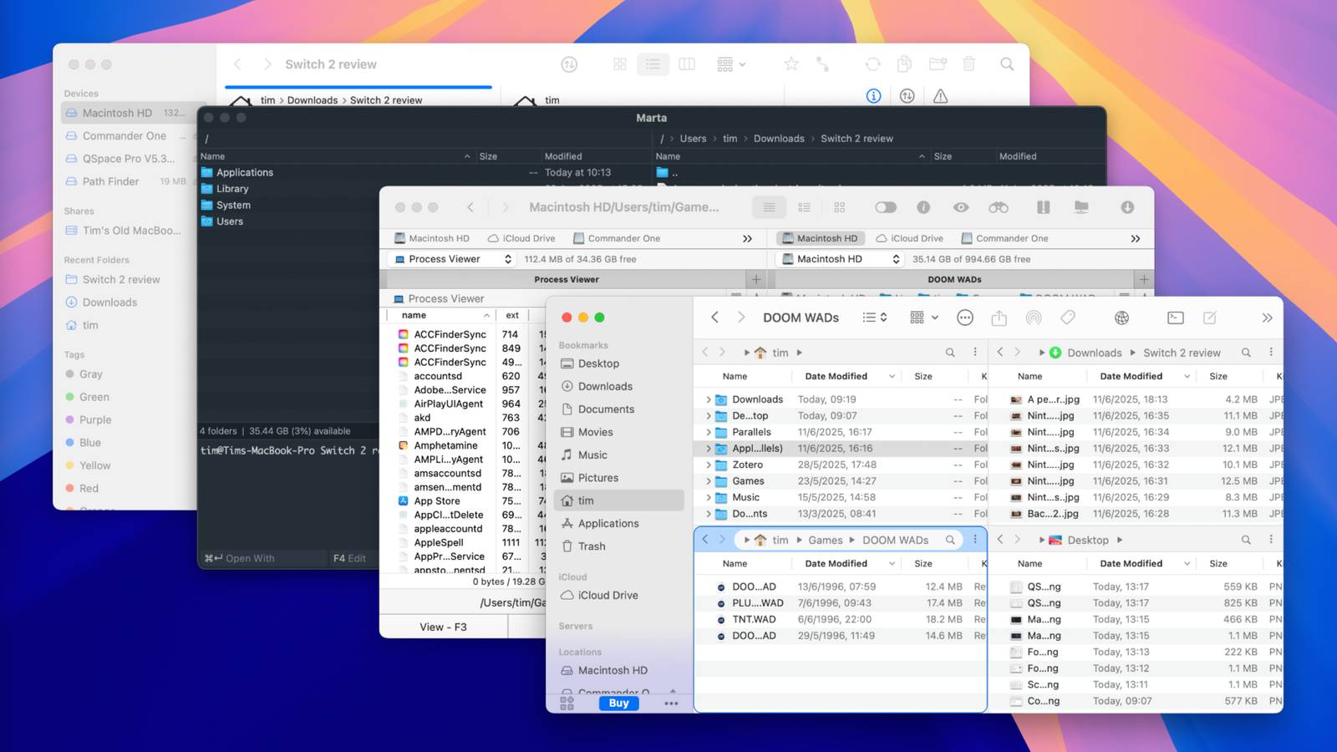Click the AirDrop icon in the front toolbar
Image resolution: width=1337 pixels, height=752 pixels.
click(x=1034, y=318)
